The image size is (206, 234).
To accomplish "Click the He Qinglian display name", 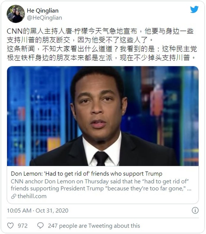I will coord(43,11).
